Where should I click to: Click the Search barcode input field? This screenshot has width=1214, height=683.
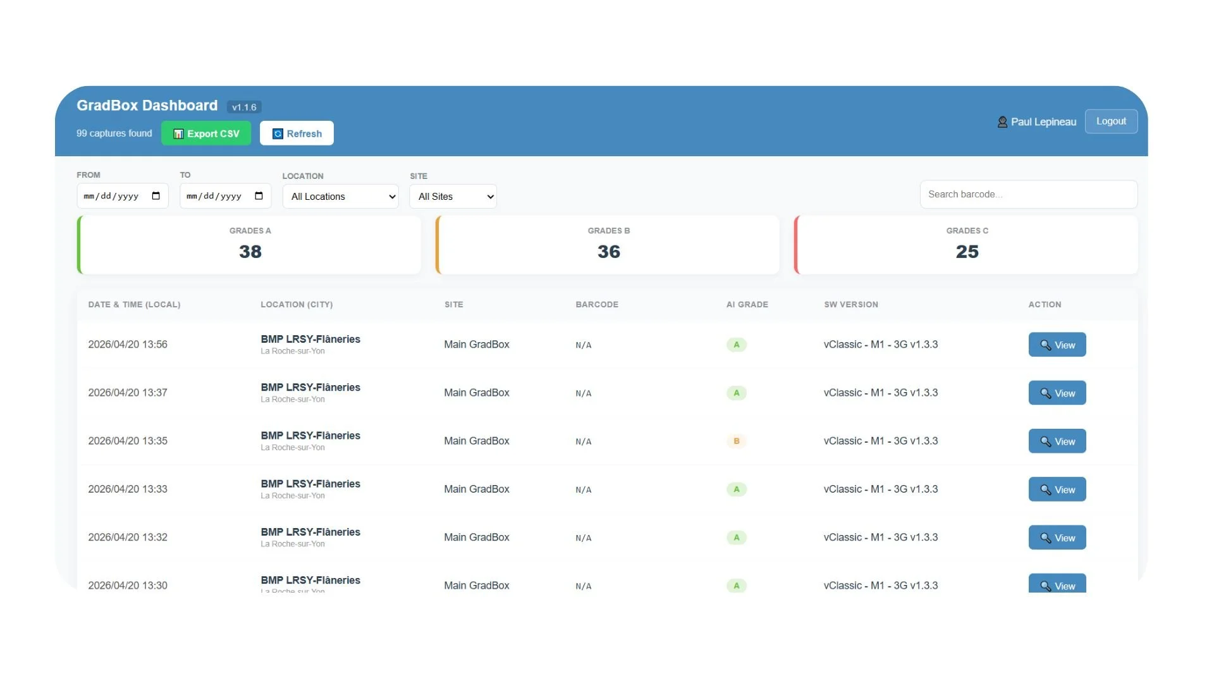coord(1028,194)
